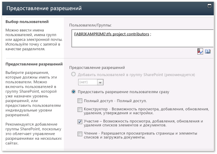Click the Чтение description label text

pyautogui.click(x=141, y=135)
